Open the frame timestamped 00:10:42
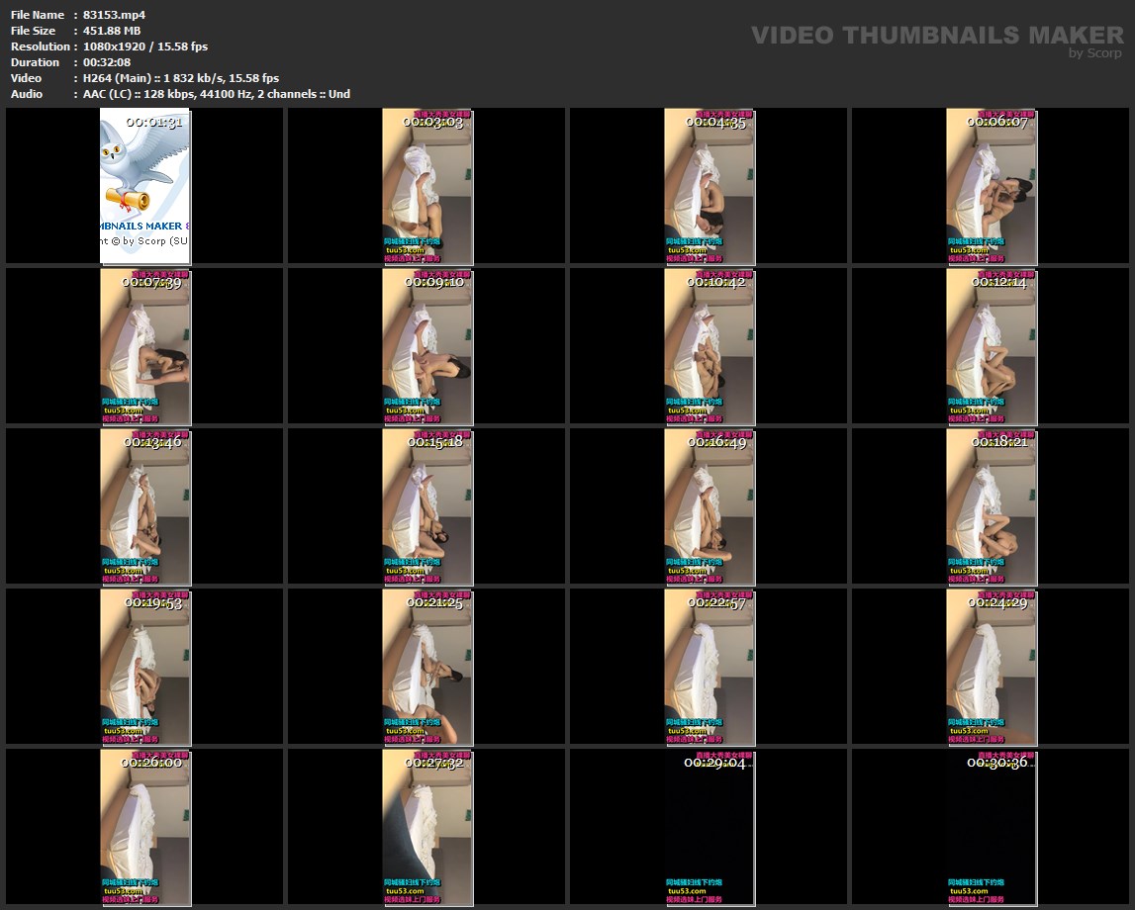Image resolution: width=1135 pixels, height=910 pixels. (x=709, y=346)
